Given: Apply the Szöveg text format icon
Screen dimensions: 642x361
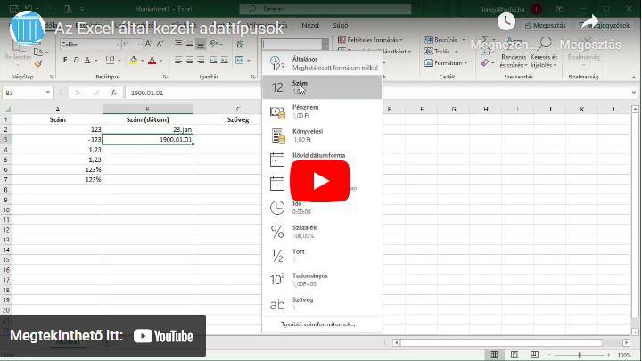Looking at the screenshot, I should [277, 304].
